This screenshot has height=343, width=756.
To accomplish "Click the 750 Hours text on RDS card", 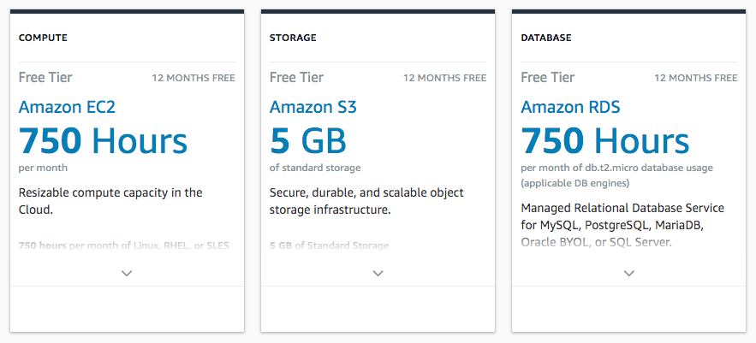I will (x=604, y=140).
